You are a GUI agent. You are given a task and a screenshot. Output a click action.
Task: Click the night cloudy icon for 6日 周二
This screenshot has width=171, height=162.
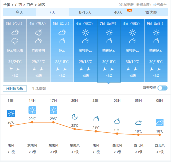click(x=85, y=41)
